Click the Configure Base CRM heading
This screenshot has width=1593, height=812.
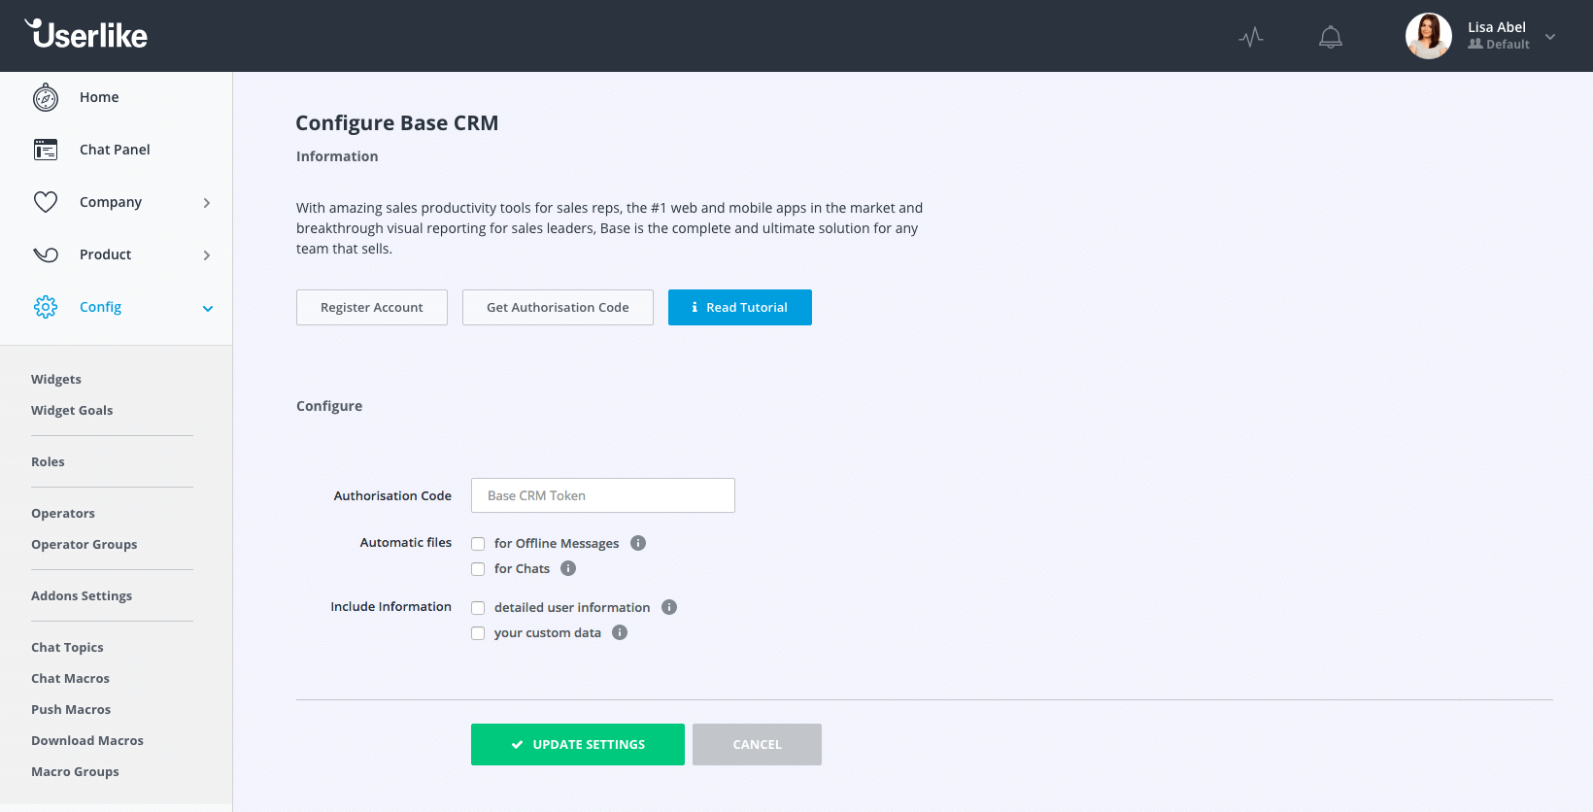[x=396, y=122]
